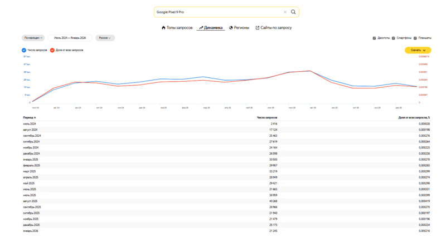Click the 21 245 query count value
This screenshot has height=243, width=446.
coord(273,231)
